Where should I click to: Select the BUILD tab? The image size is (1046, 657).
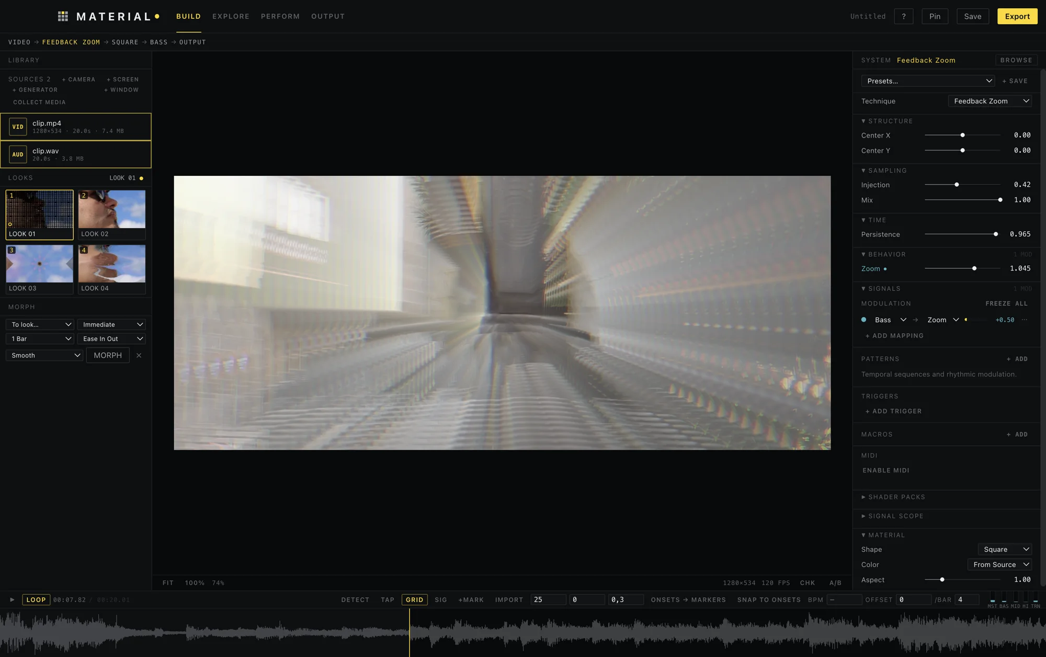click(188, 16)
